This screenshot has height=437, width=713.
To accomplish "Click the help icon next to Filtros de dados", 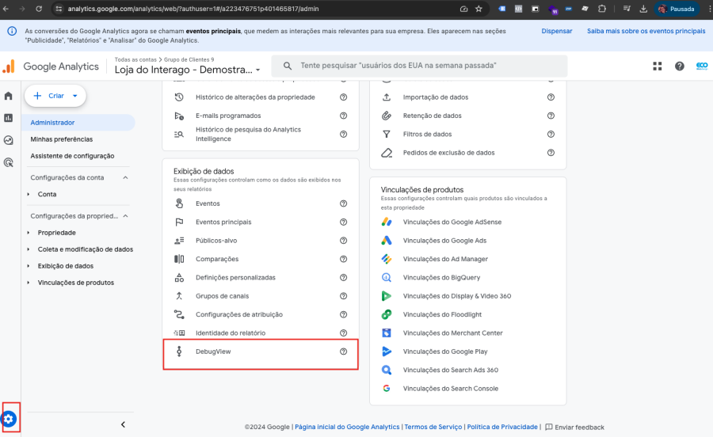I will [x=551, y=135].
